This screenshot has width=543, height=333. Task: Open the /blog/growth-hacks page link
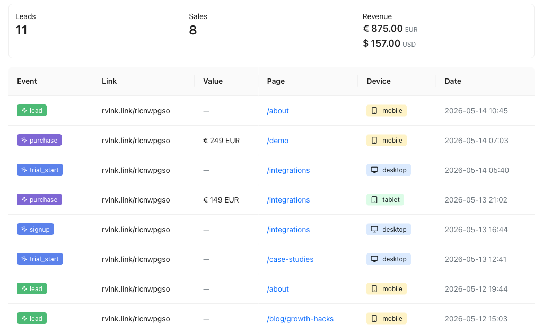coord(300,319)
